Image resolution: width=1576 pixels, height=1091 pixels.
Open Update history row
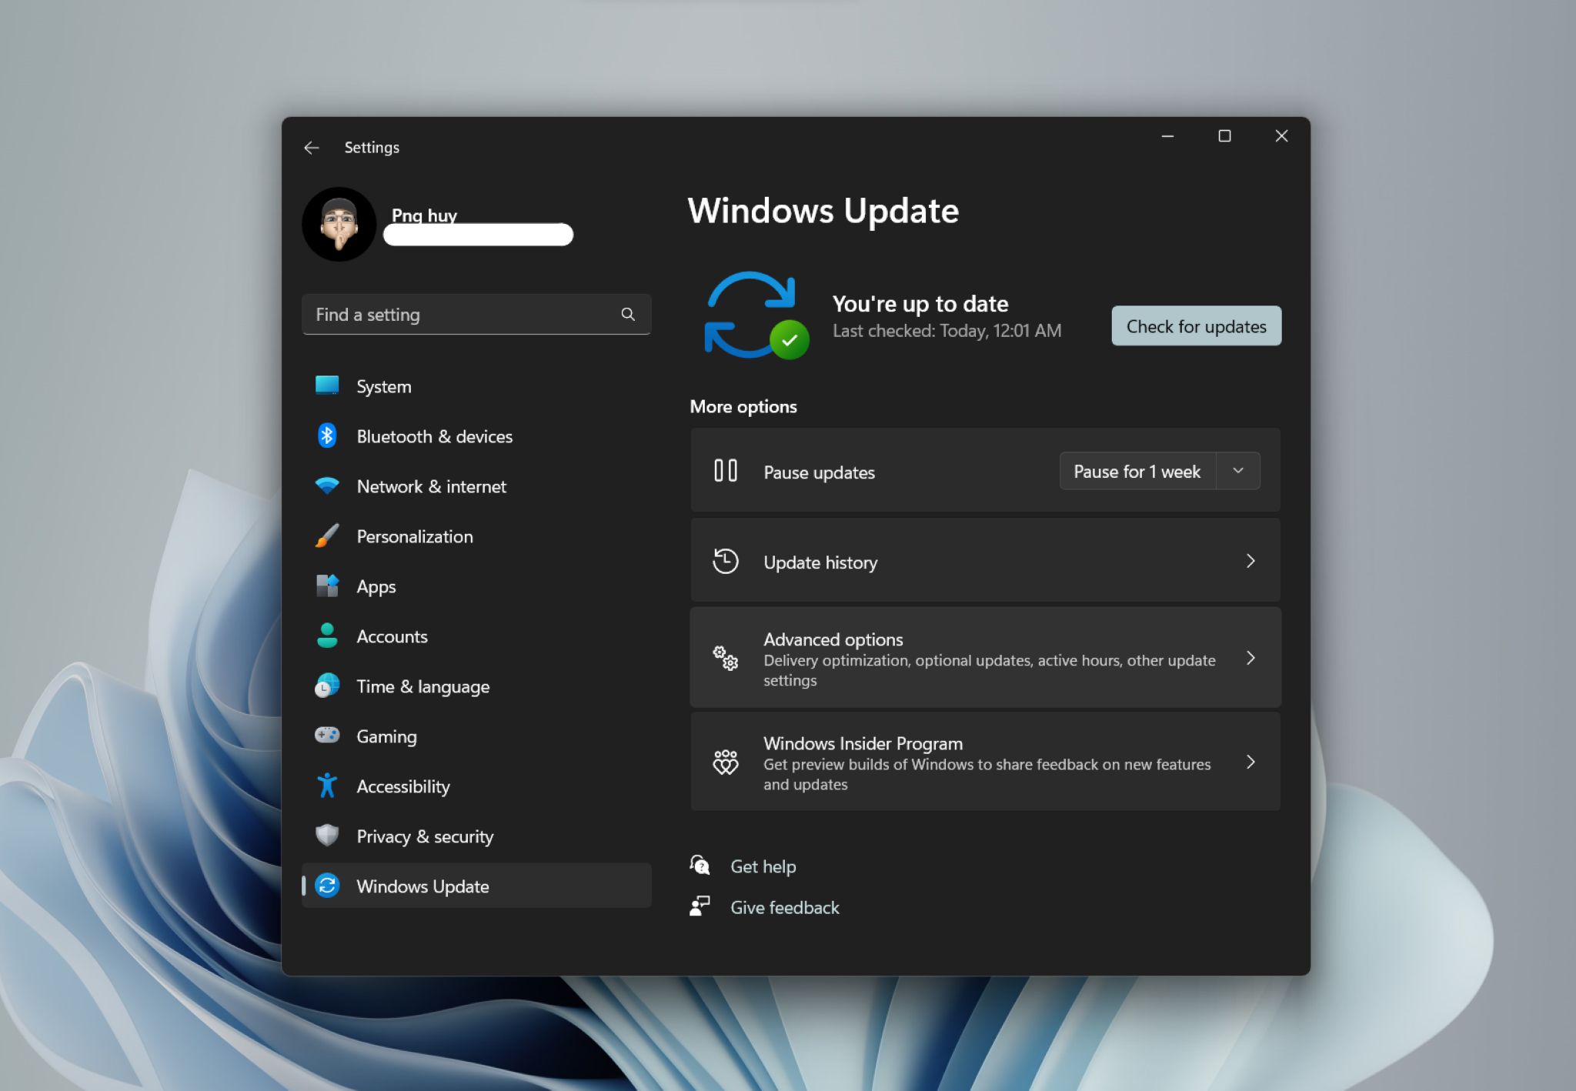coord(985,561)
